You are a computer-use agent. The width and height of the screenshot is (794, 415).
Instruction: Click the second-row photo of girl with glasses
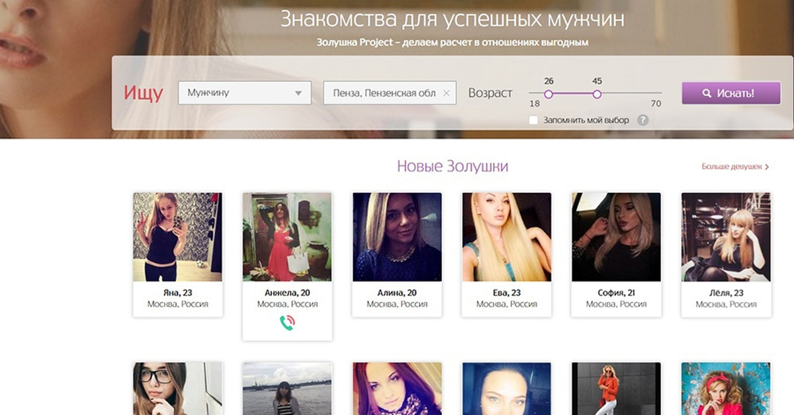click(x=177, y=389)
